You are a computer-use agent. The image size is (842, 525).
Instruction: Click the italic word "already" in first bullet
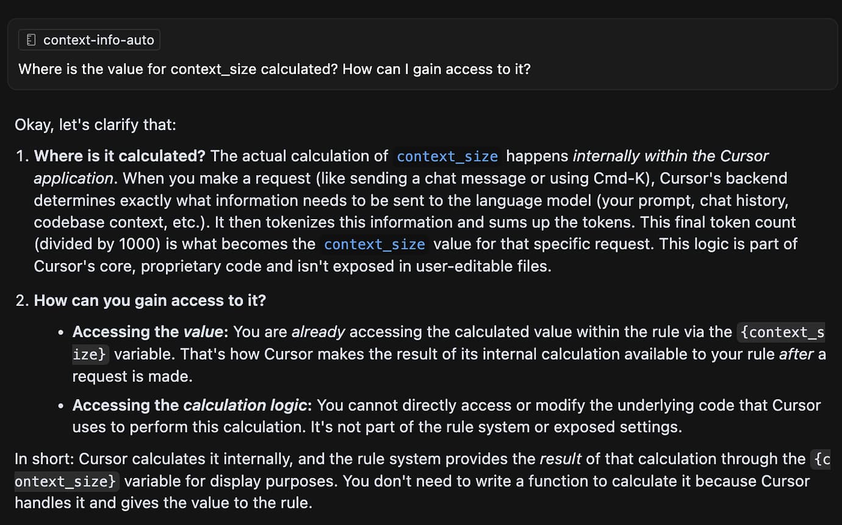[x=318, y=332]
